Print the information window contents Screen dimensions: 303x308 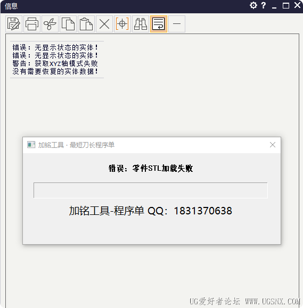[x=32, y=24]
